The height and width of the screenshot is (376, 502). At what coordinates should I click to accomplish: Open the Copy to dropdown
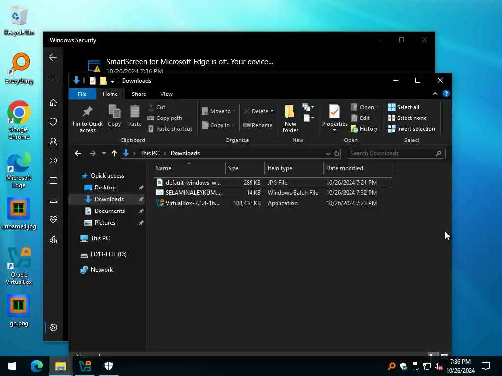tap(218, 125)
